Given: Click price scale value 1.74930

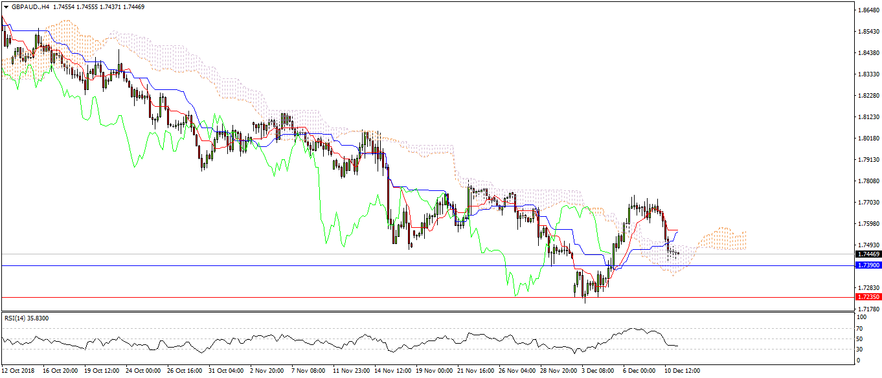Looking at the screenshot, I should coord(867,245).
